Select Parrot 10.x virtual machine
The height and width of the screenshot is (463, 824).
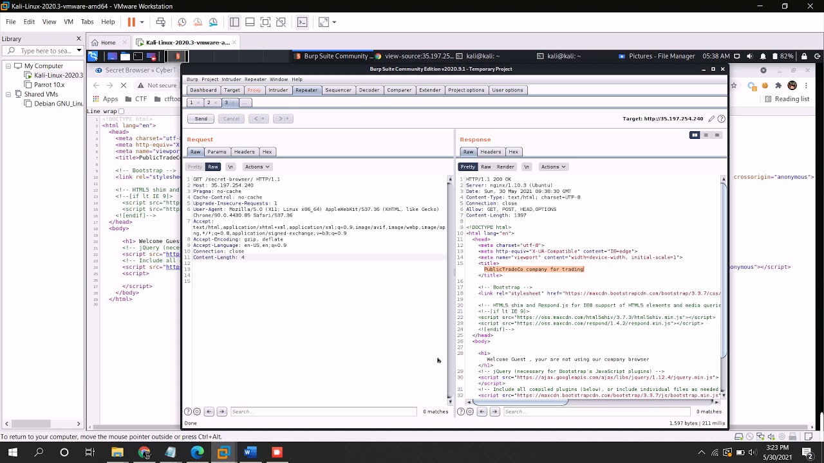[49, 84]
